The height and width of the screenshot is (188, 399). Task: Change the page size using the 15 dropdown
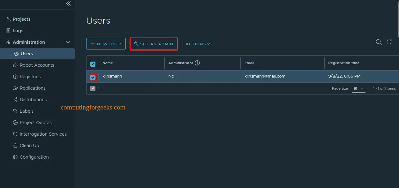(x=358, y=89)
